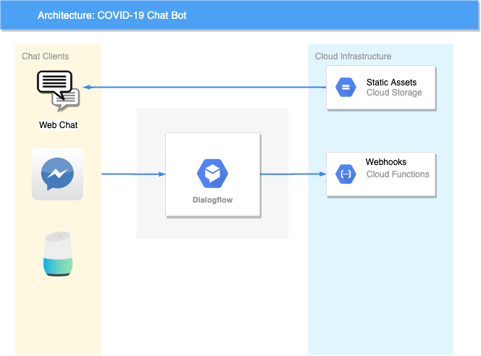Select the Dialogflow hexagon icon

(212, 174)
